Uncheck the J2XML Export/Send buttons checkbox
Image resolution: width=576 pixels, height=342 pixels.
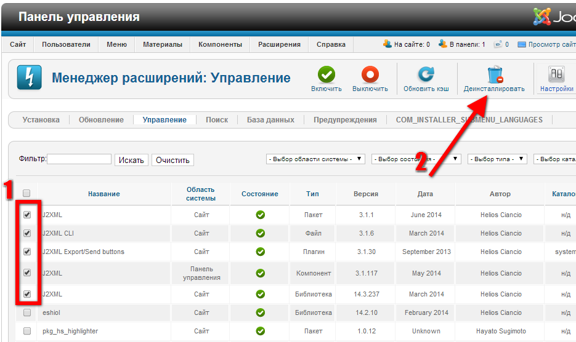[26, 252]
